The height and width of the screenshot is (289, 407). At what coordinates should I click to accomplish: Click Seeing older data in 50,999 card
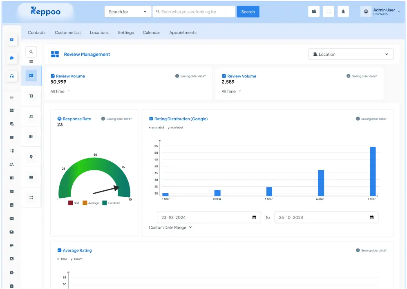tap(193, 76)
